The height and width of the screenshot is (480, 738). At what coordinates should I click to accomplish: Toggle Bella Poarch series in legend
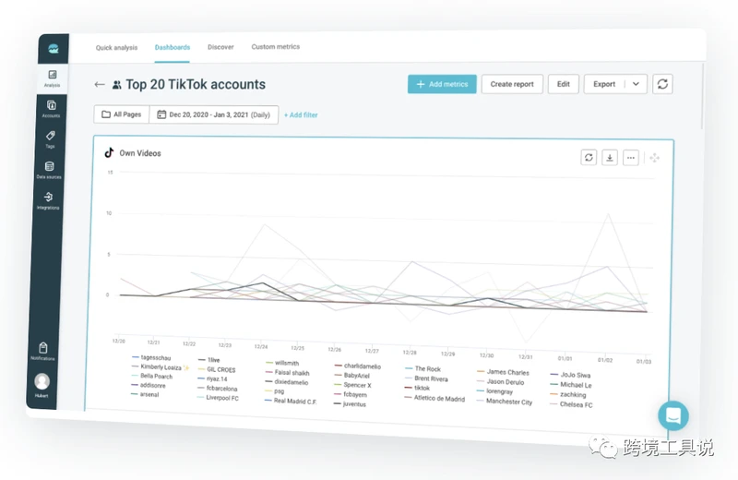(152, 376)
